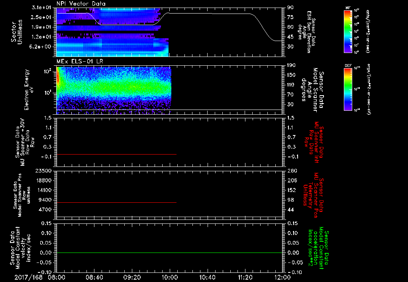Viewport: 408px width, 282px height.
Task: Click the '98' telemetry position tick
Action: pos(290,200)
